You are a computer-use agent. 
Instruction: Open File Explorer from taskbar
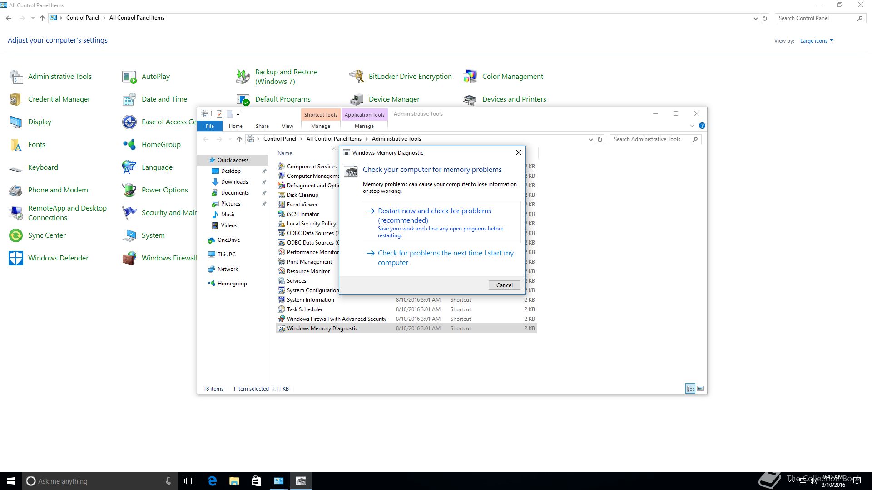[234, 481]
